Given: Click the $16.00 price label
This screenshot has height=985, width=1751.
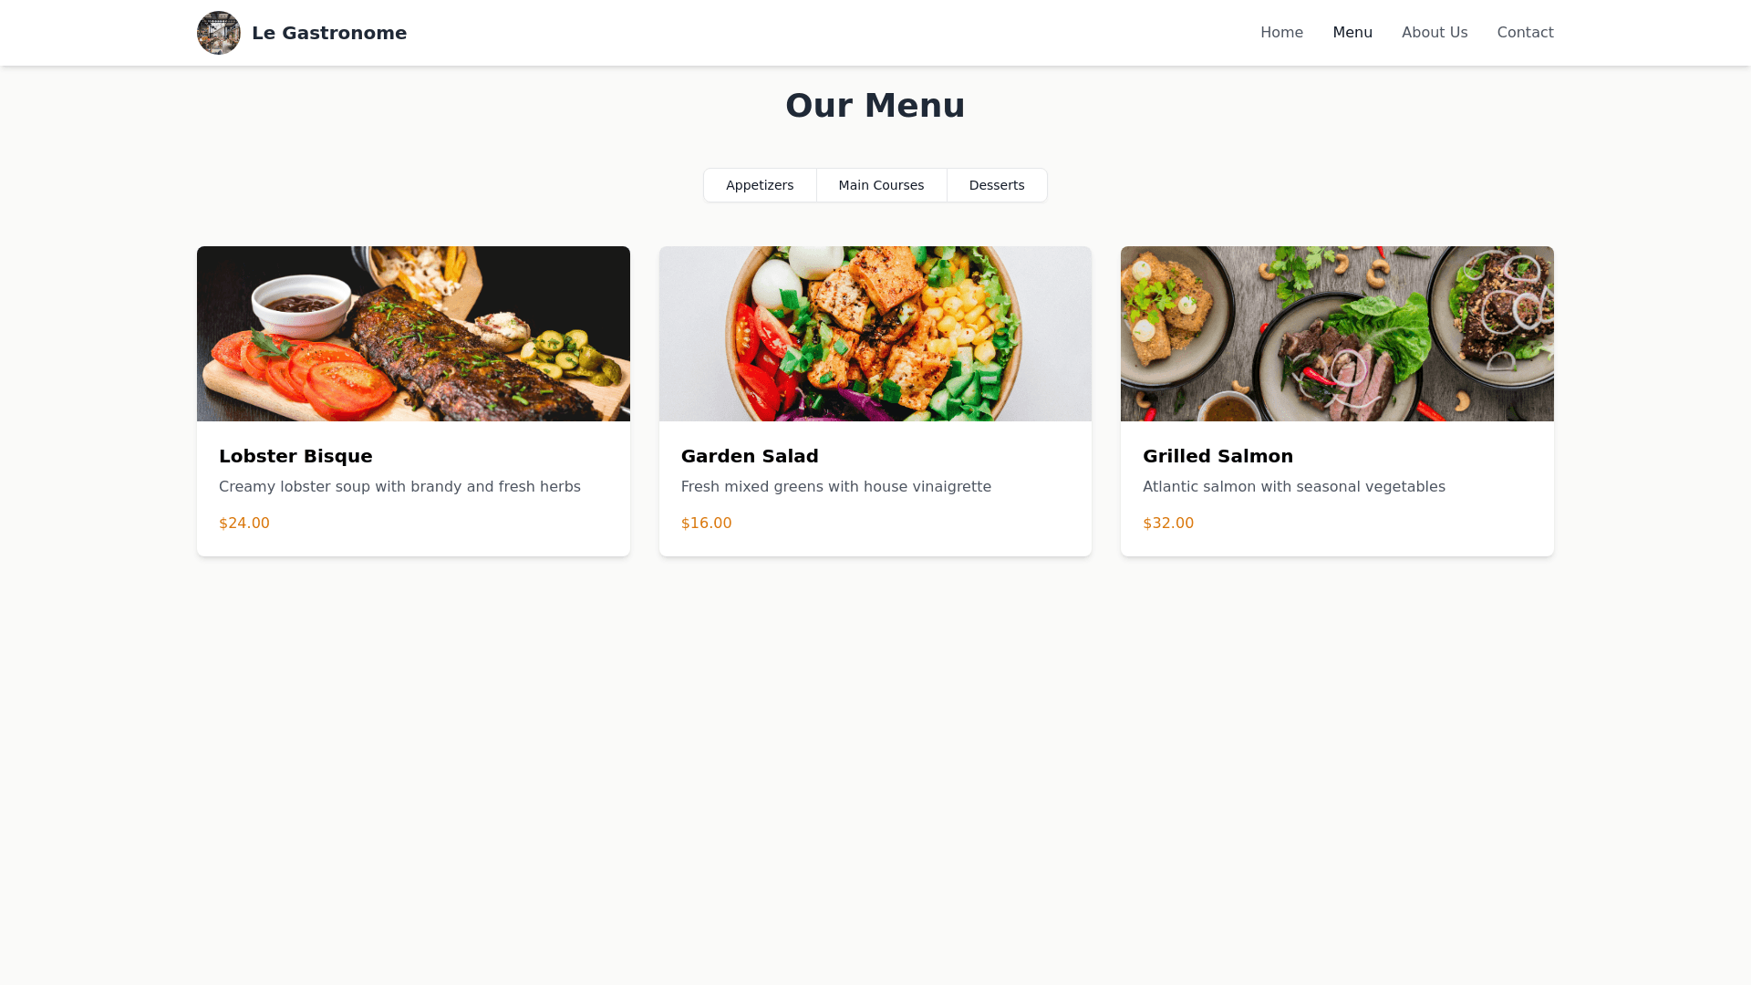Looking at the screenshot, I should pos(706,524).
